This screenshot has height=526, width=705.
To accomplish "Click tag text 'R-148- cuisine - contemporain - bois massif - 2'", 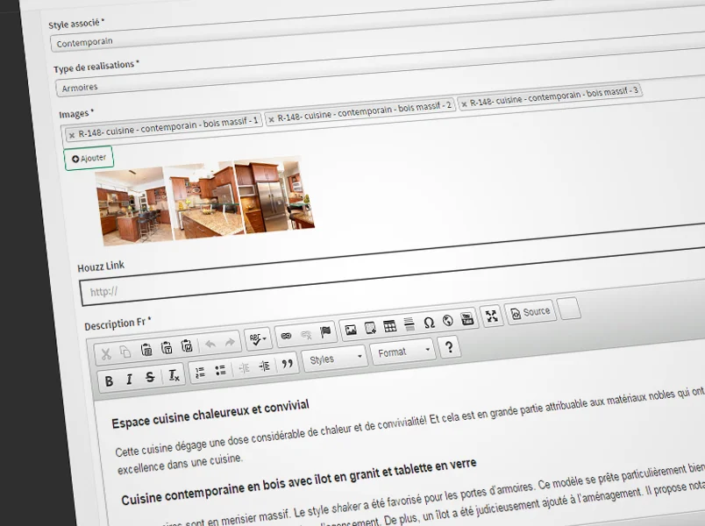I will [364, 111].
